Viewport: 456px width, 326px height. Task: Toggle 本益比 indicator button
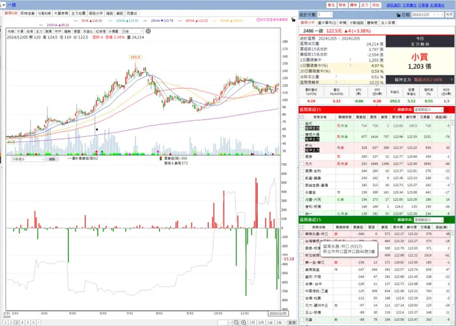88,31
